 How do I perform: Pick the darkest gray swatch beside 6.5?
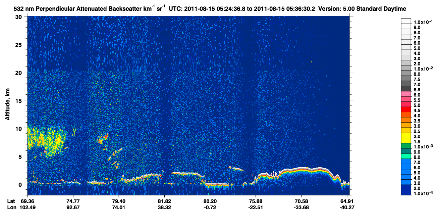(x=406, y=89)
